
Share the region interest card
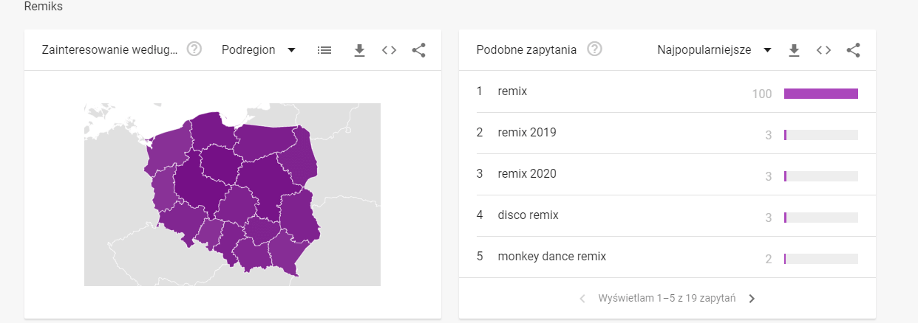(x=418, y=50)
